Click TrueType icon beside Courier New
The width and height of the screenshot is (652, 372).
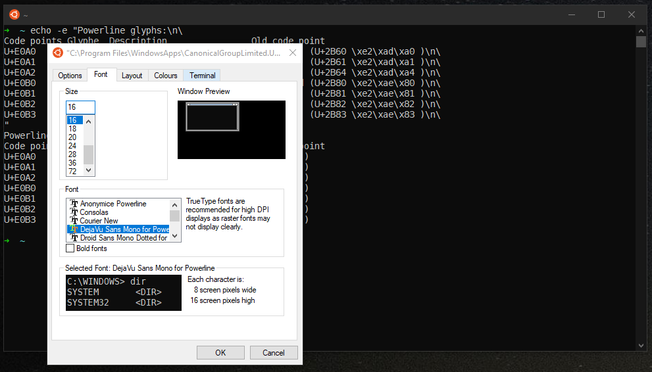74,220
